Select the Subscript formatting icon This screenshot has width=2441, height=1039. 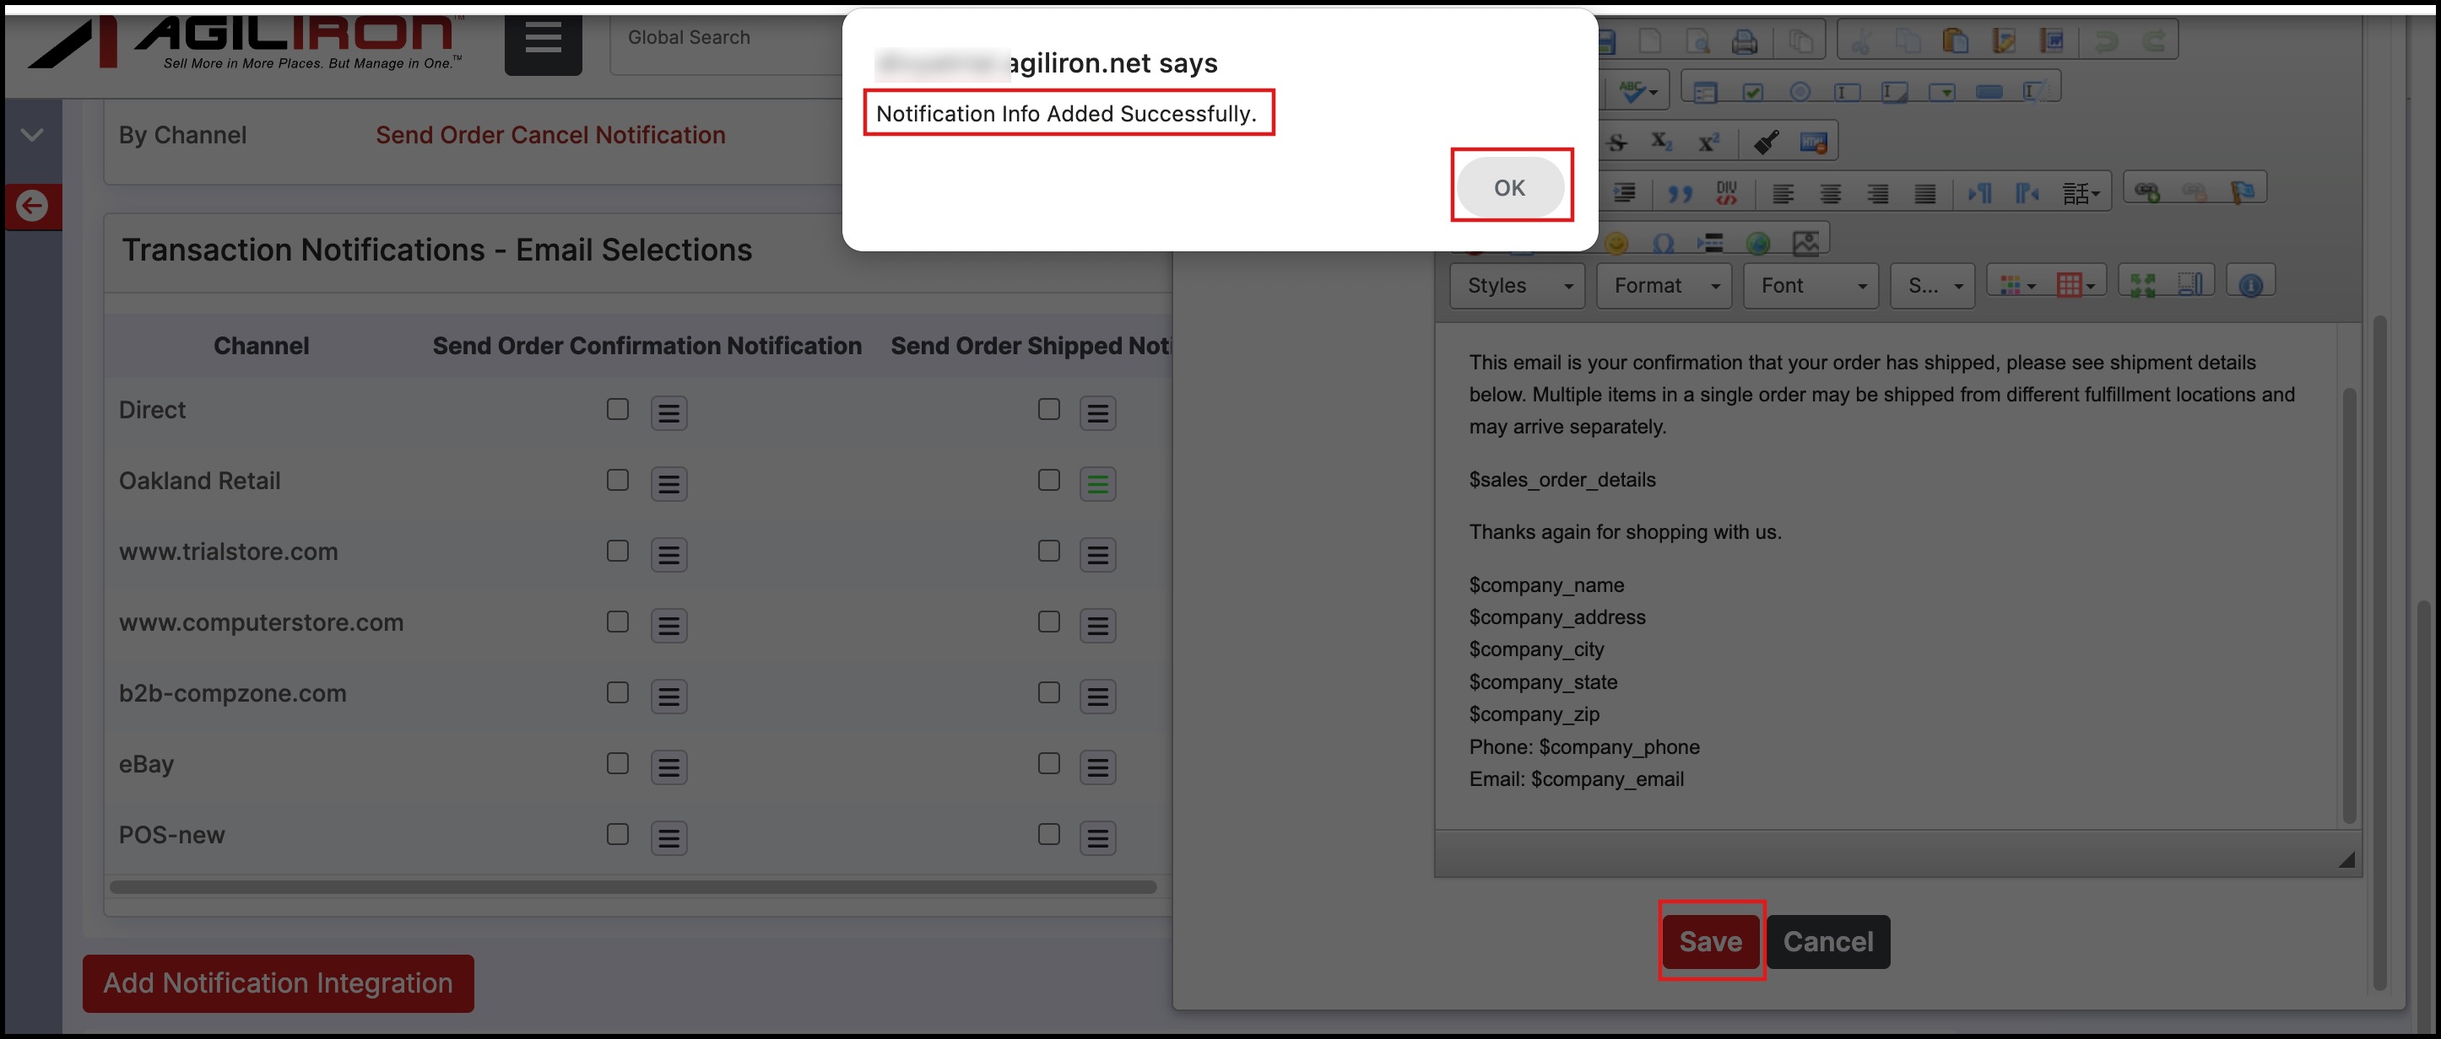coord(1661,142)
